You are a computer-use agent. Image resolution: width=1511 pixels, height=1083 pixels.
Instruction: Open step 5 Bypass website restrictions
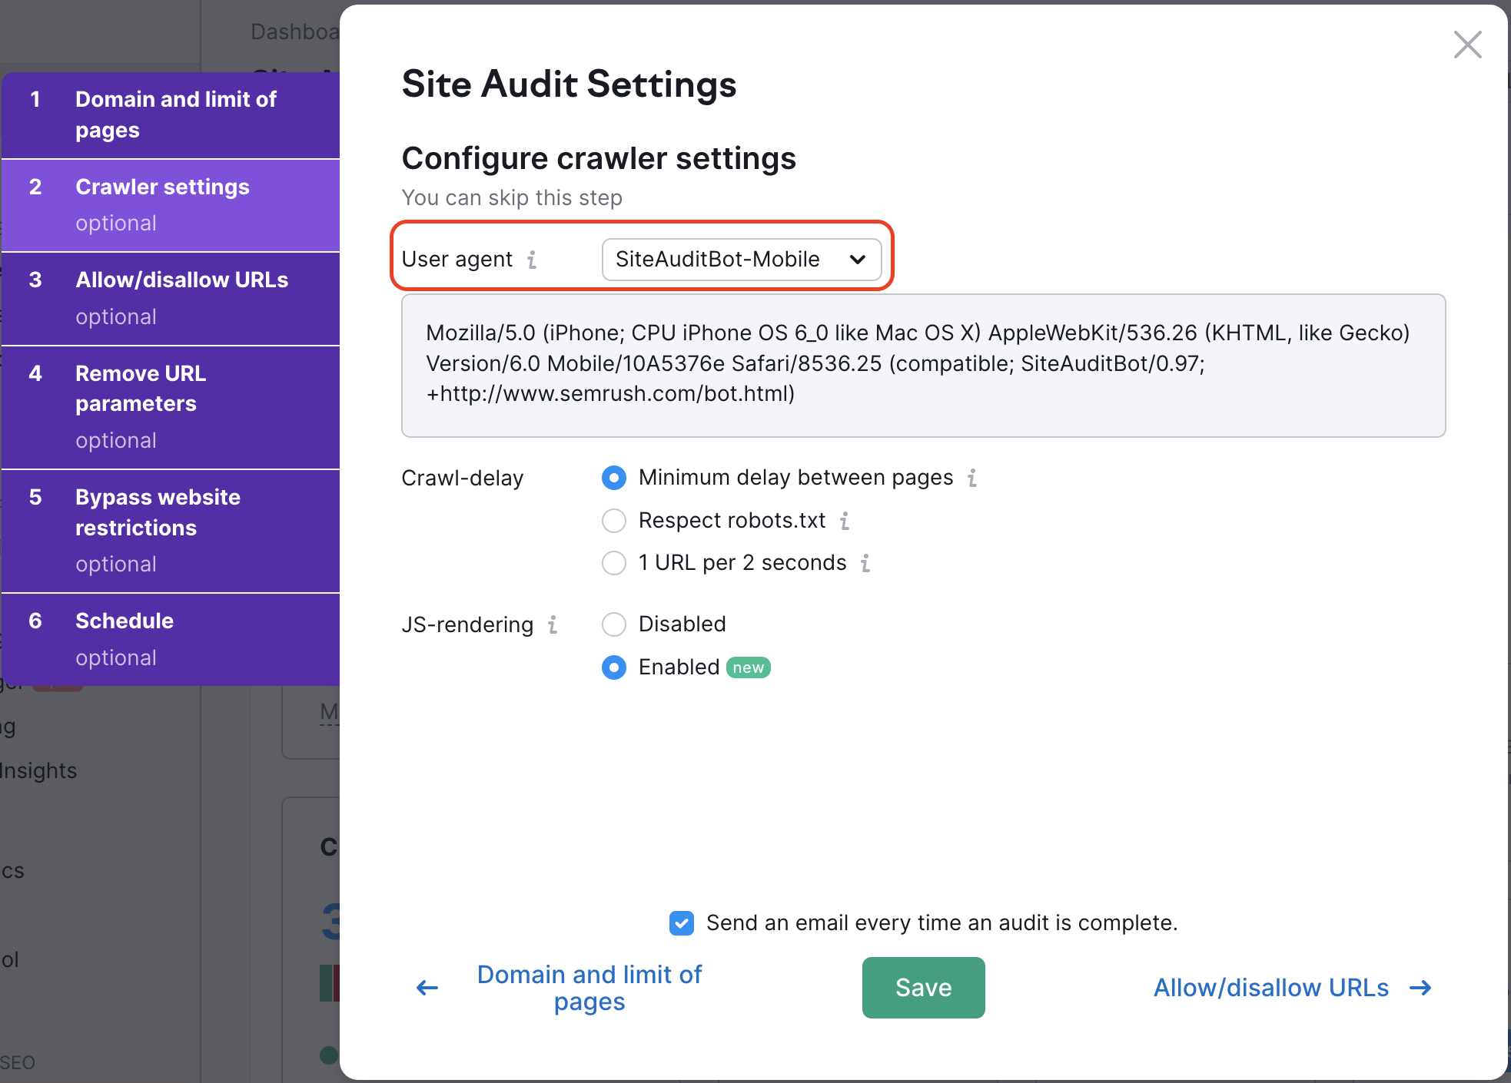171,531
